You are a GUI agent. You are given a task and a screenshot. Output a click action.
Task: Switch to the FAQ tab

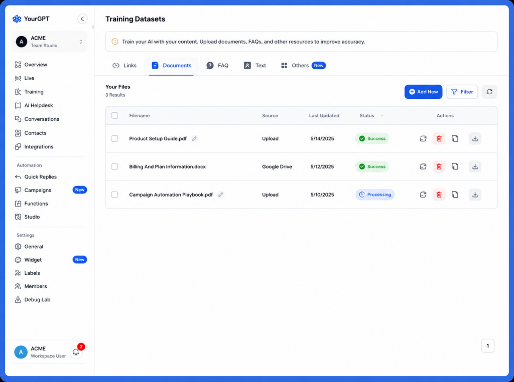point(217,66)
